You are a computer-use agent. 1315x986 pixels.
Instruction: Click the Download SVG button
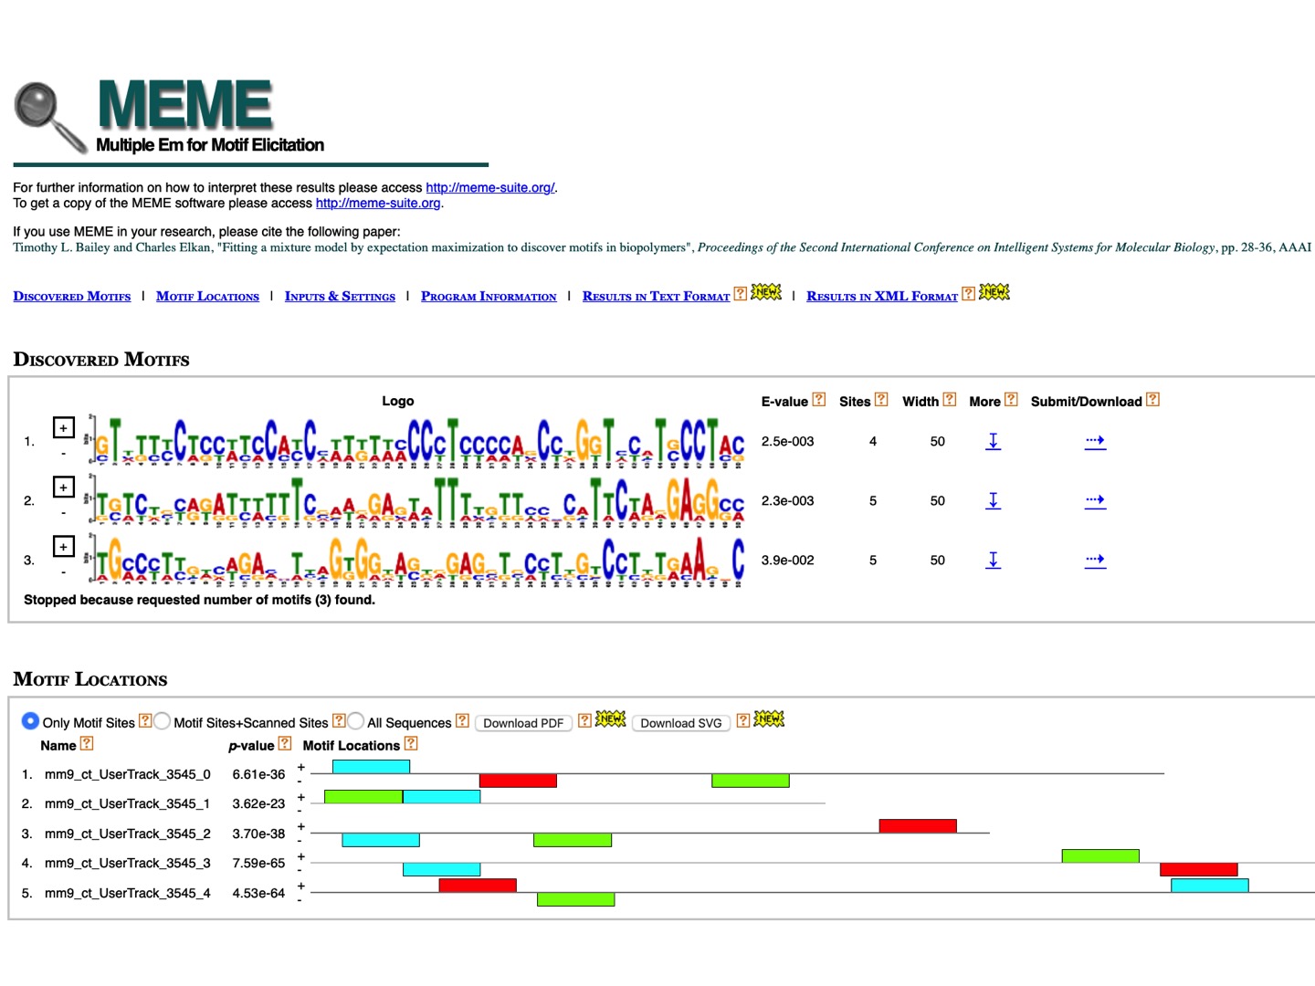tap(681, 723)
